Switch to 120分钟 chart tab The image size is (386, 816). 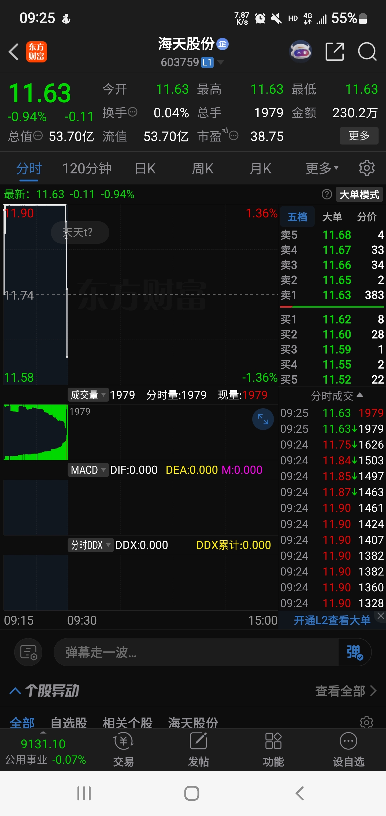pyautogui.click(x=87, y=168)
